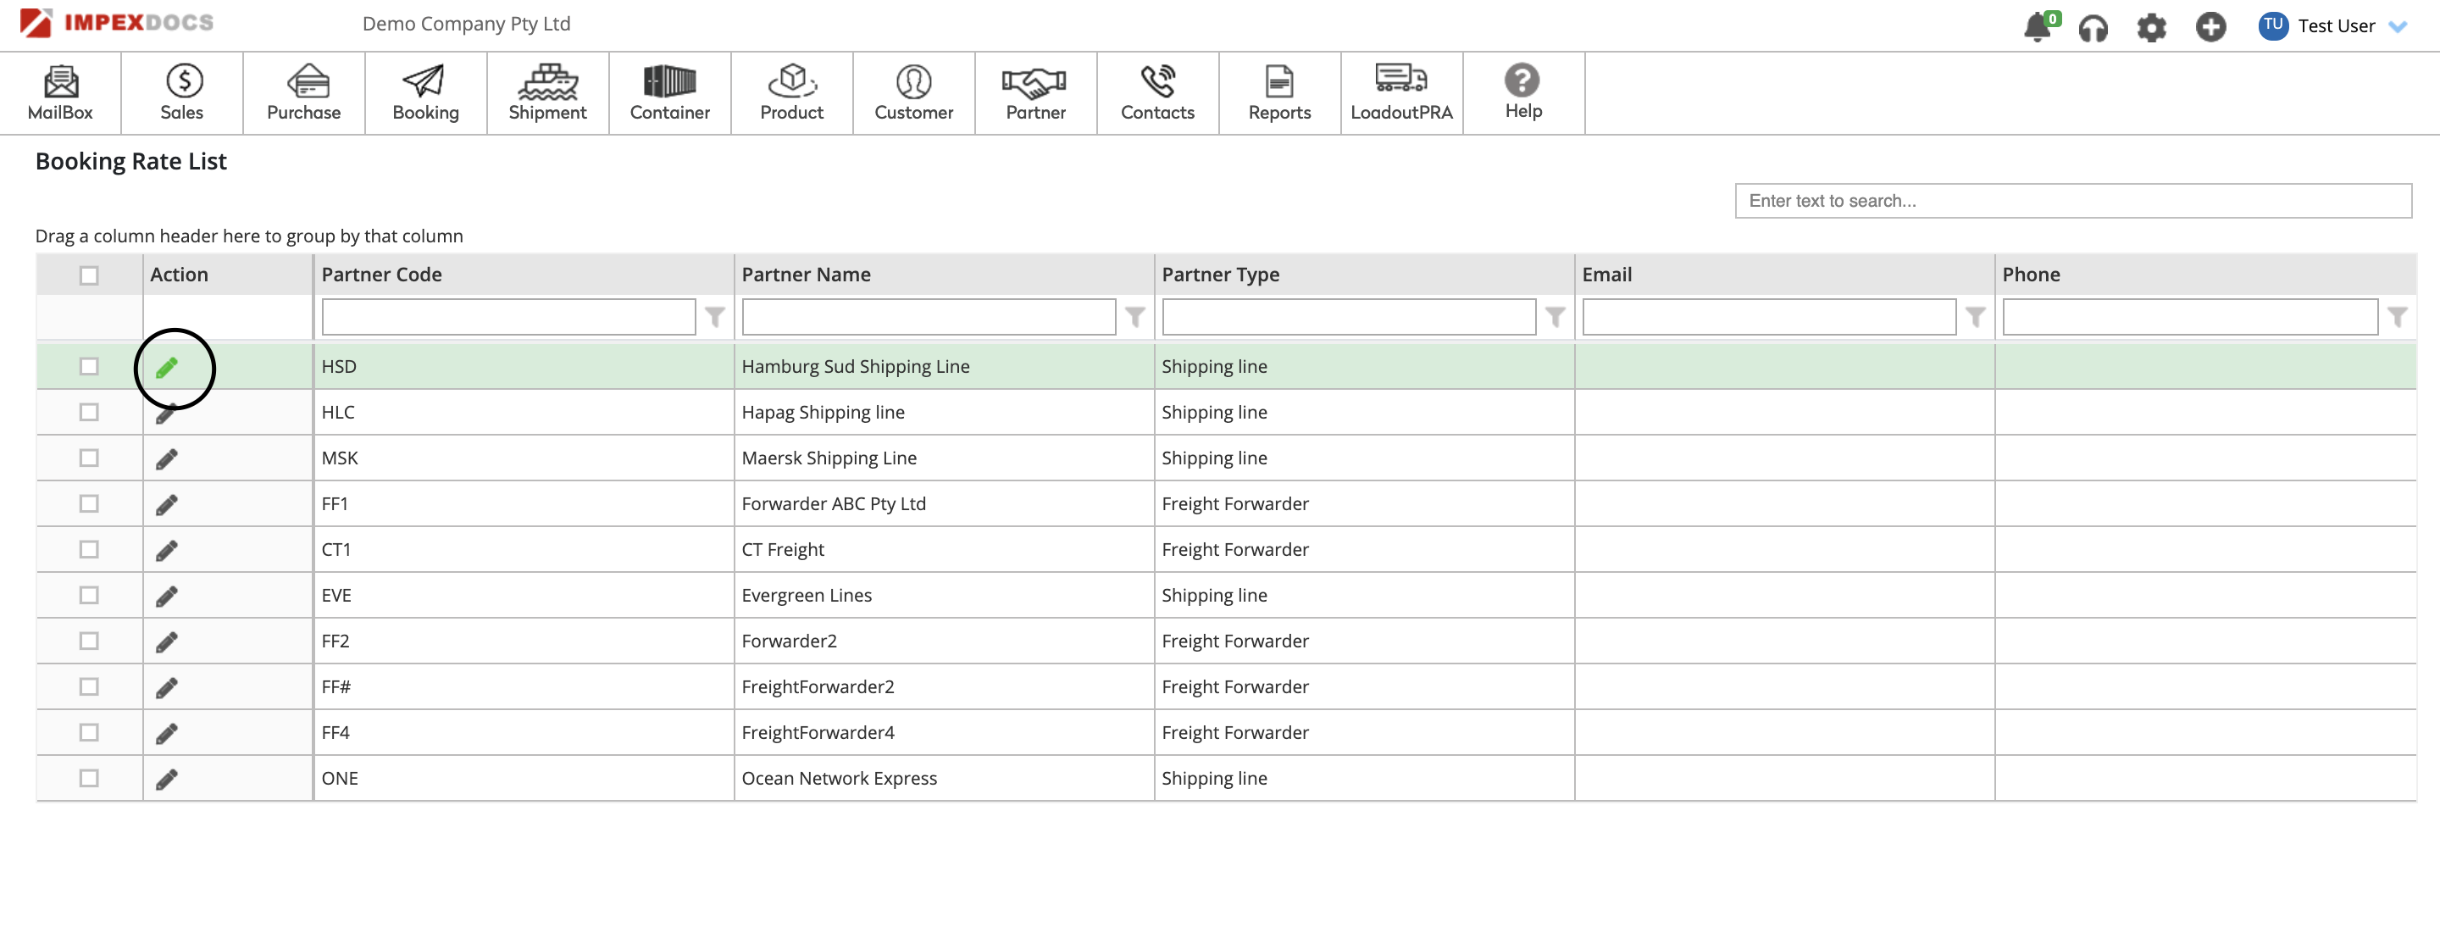The width and height of the screenshot is (2440, 944).
Task: Click the plus add icon
Action: pyautogui.click(x=2210, y=27)
